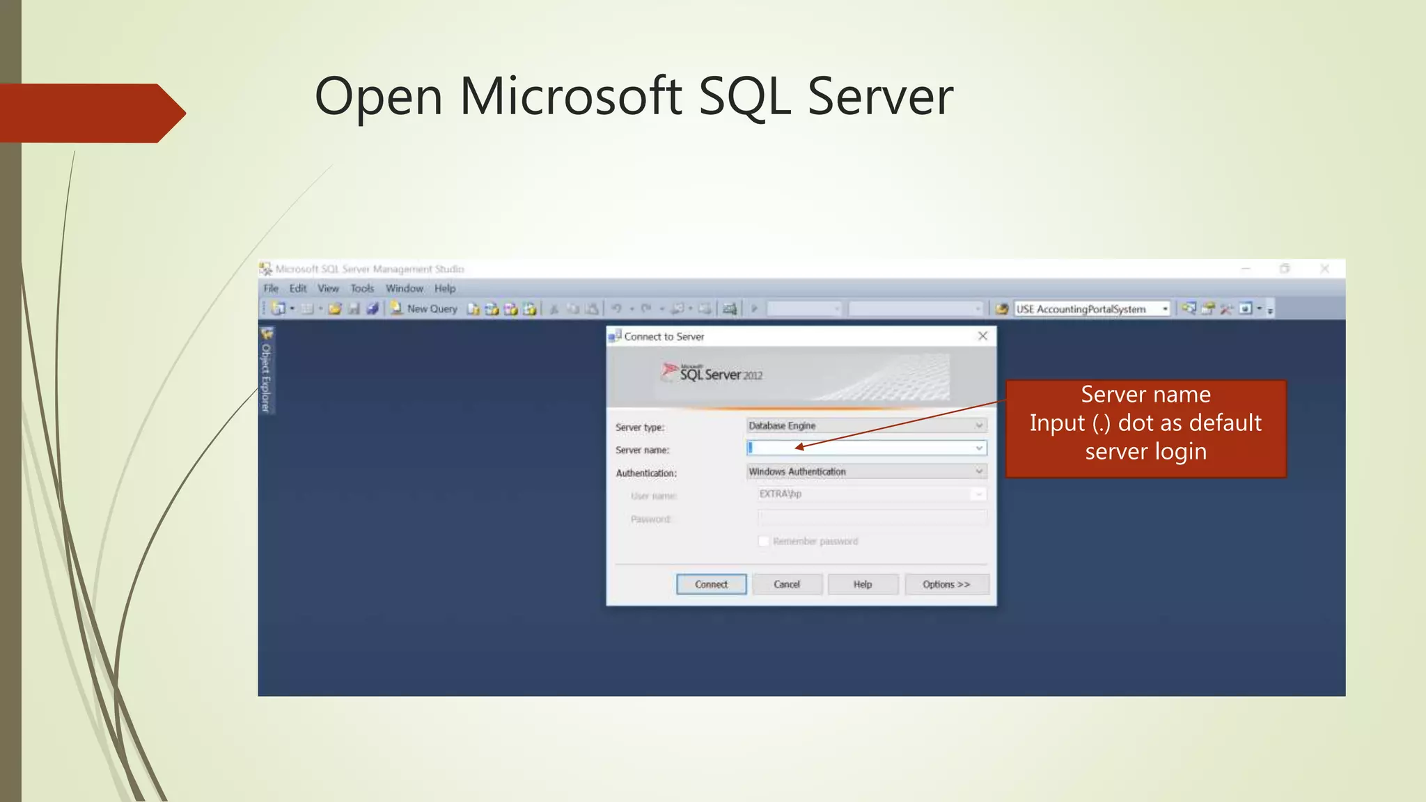This screenshot has width=1426, height=802.
Task: Open the File menu
Action: point(271,288)
